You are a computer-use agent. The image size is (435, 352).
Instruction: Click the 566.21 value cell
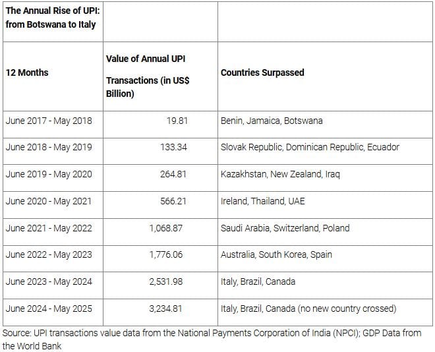point(173,201)
